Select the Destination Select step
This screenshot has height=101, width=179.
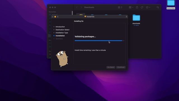62,30
